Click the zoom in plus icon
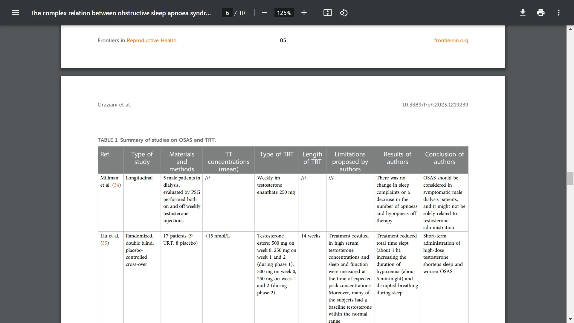574x323 pixels. pos(304,13)
